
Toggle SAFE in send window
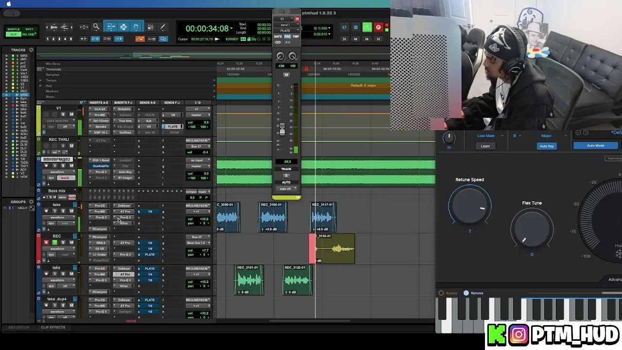click(278, 36)
